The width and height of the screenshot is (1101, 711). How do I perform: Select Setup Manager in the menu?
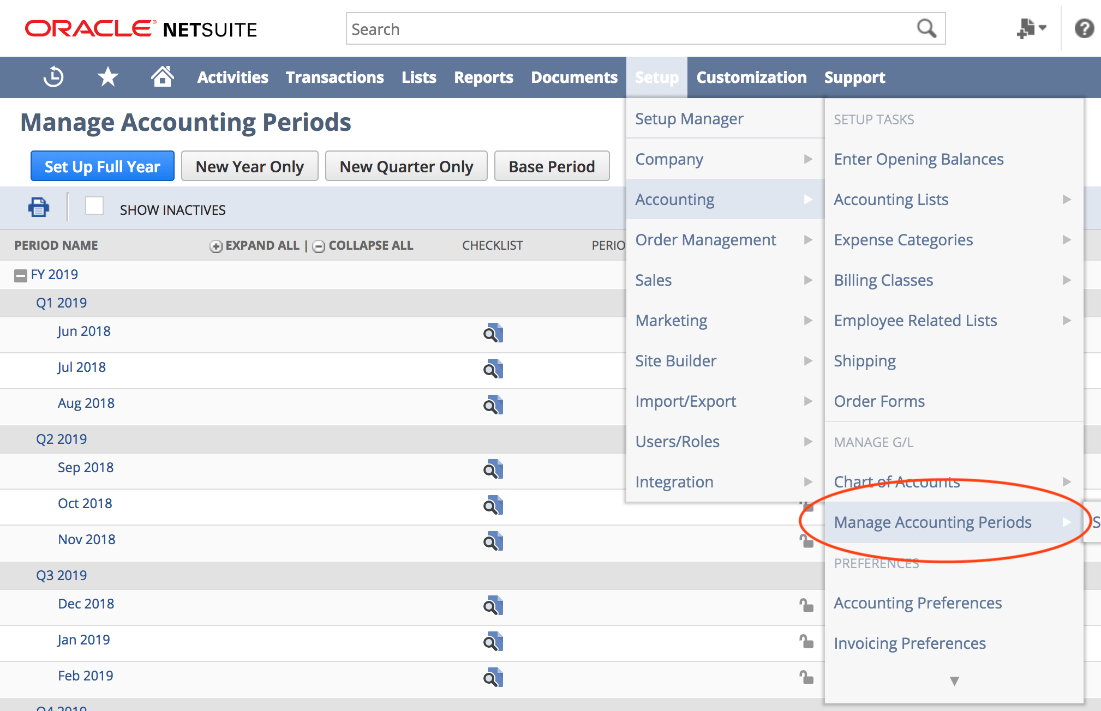[689, 118]
